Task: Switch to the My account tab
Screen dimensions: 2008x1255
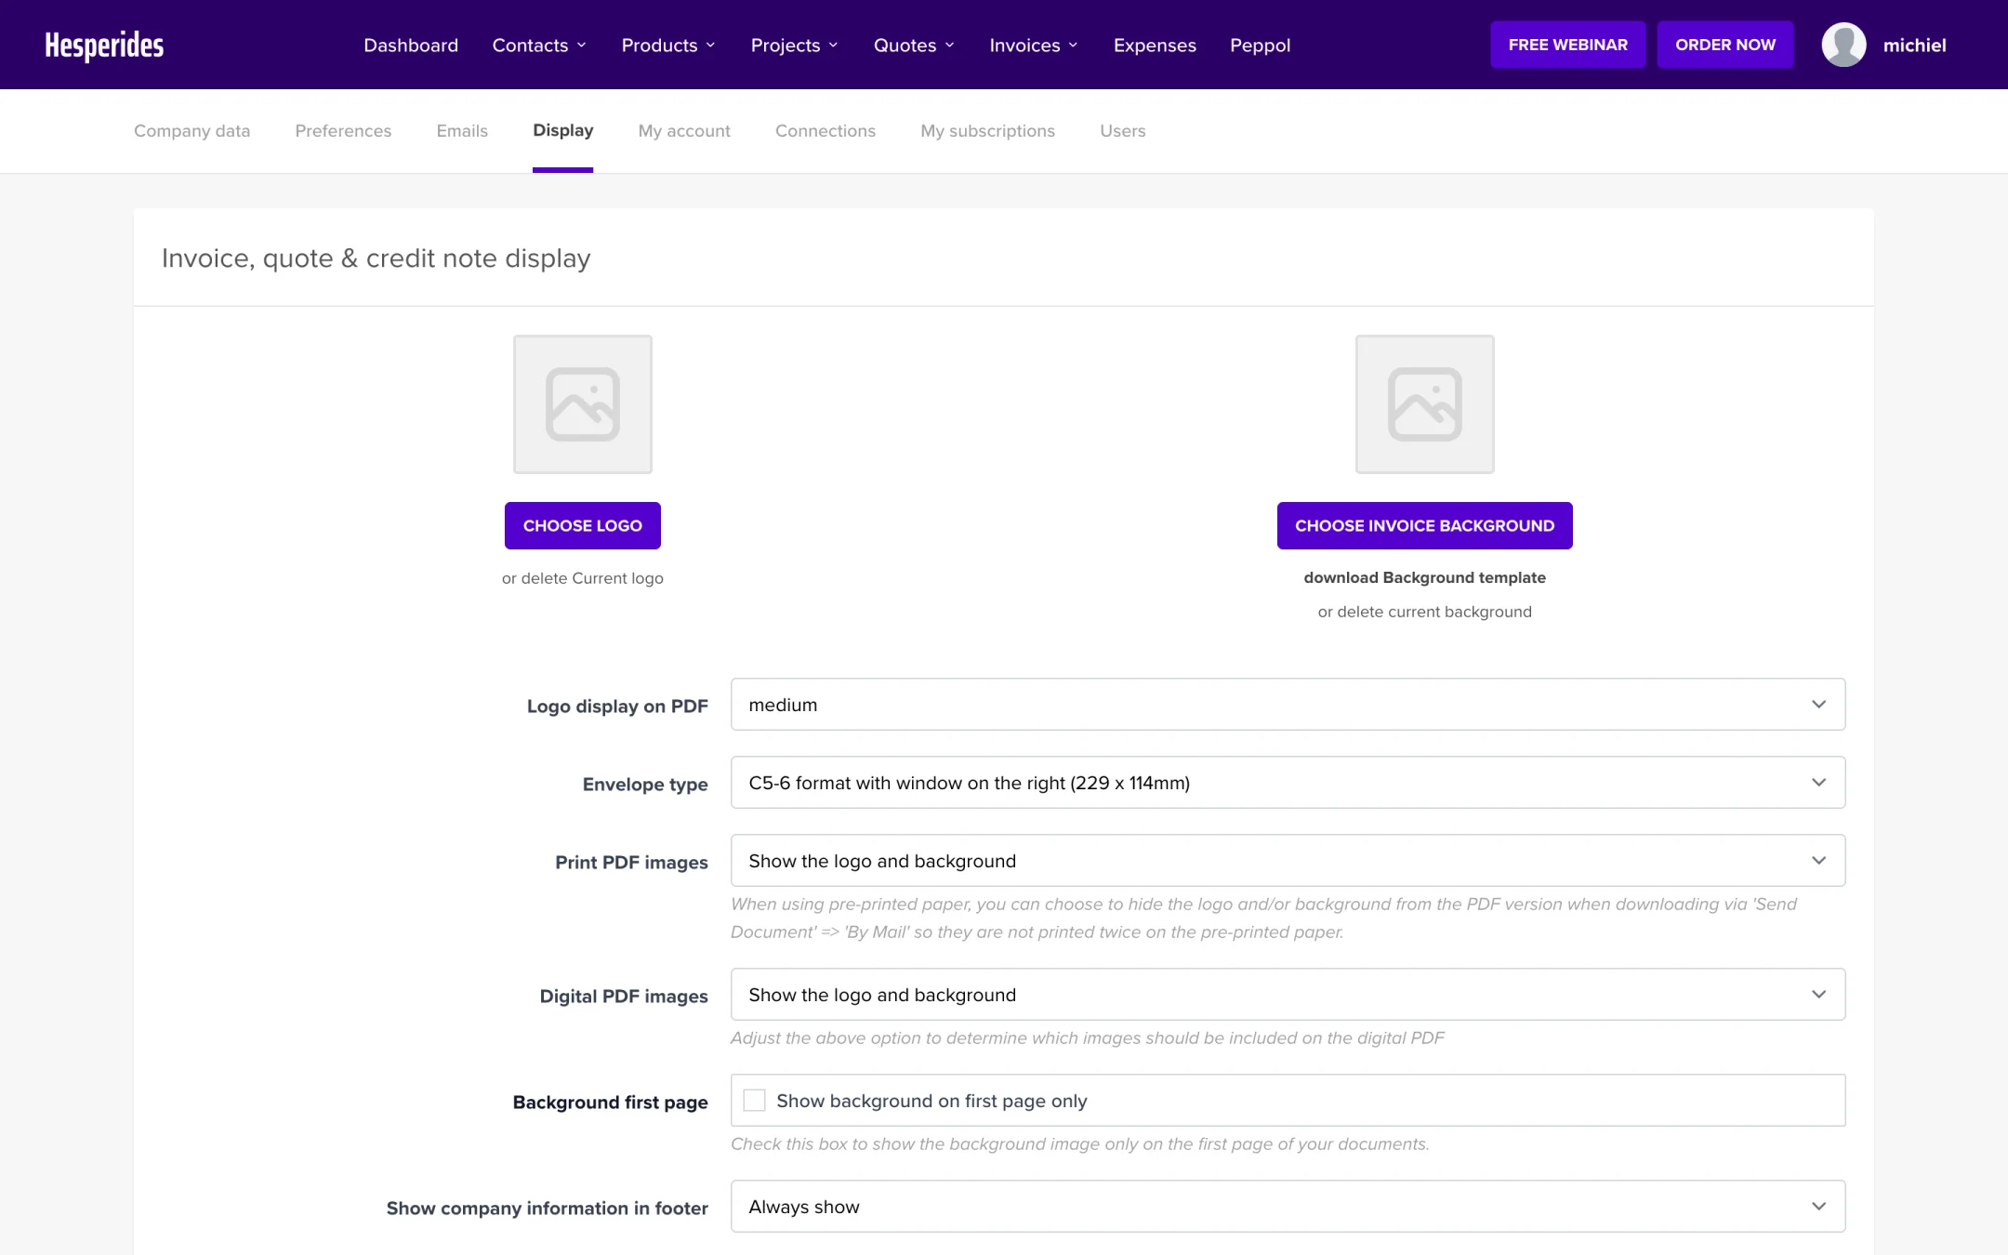Action: [x=684, y=131]
